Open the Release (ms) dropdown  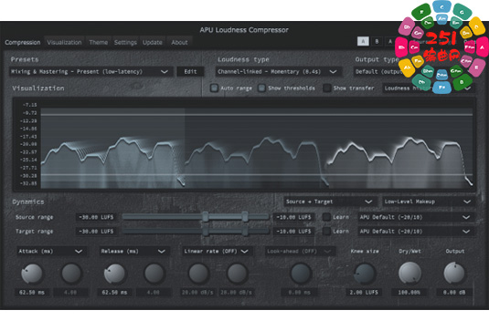tap(134, 251)
